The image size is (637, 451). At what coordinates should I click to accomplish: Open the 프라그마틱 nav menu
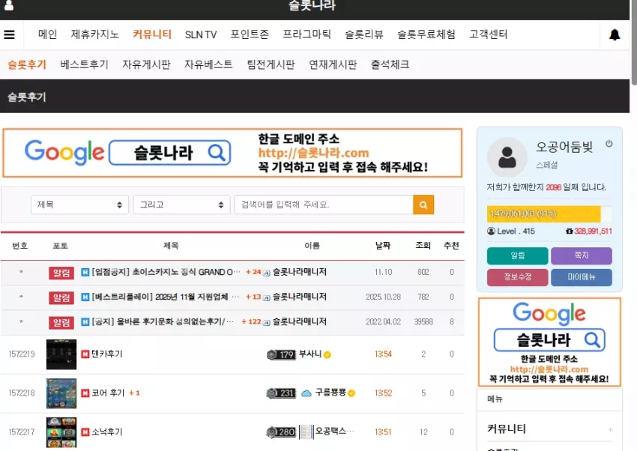[307, 34]
